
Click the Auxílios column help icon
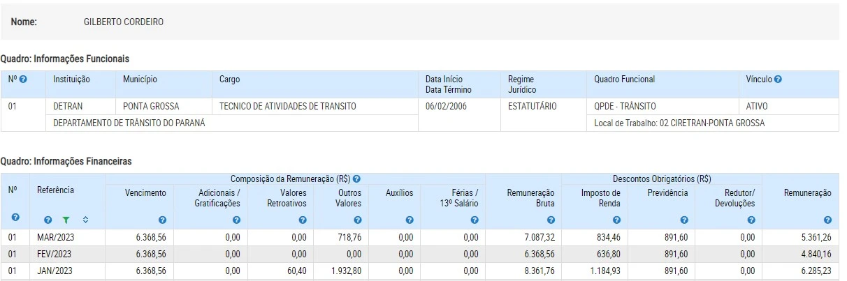409,220
